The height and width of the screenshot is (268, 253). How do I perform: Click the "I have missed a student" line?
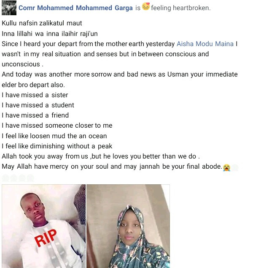point(38,105)
